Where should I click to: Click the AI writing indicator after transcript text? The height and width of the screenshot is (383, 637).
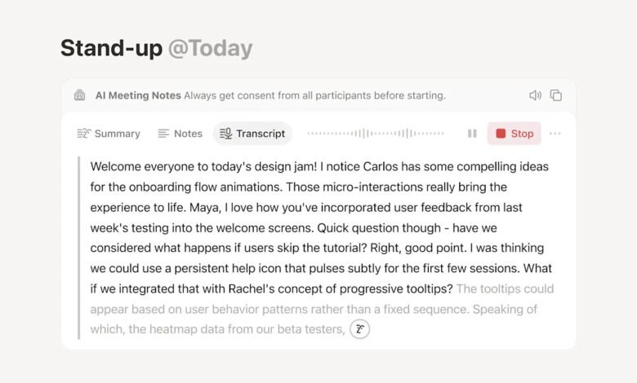(359, 329)
